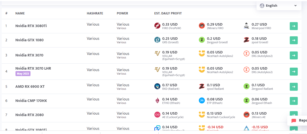Image resolution: width=307 pixels, height=134 pixels.
Task: Click the globe icon in language selector
Action: (x=262, y=6)
